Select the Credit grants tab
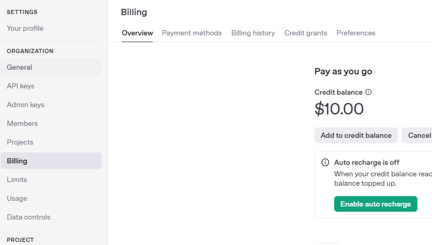 306,33
